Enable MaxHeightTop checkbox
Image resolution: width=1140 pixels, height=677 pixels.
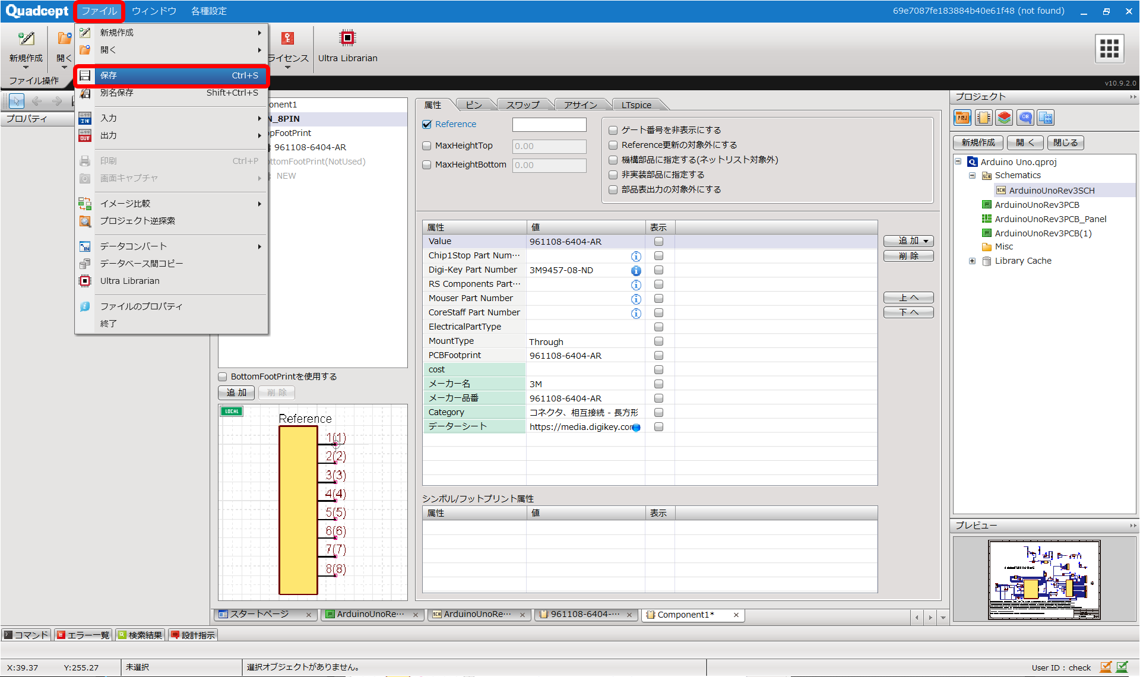[x=426, y=146]
